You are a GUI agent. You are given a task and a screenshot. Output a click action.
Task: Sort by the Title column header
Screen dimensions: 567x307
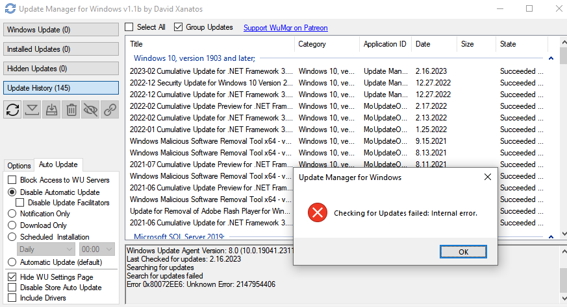click(x=210, y=44)
